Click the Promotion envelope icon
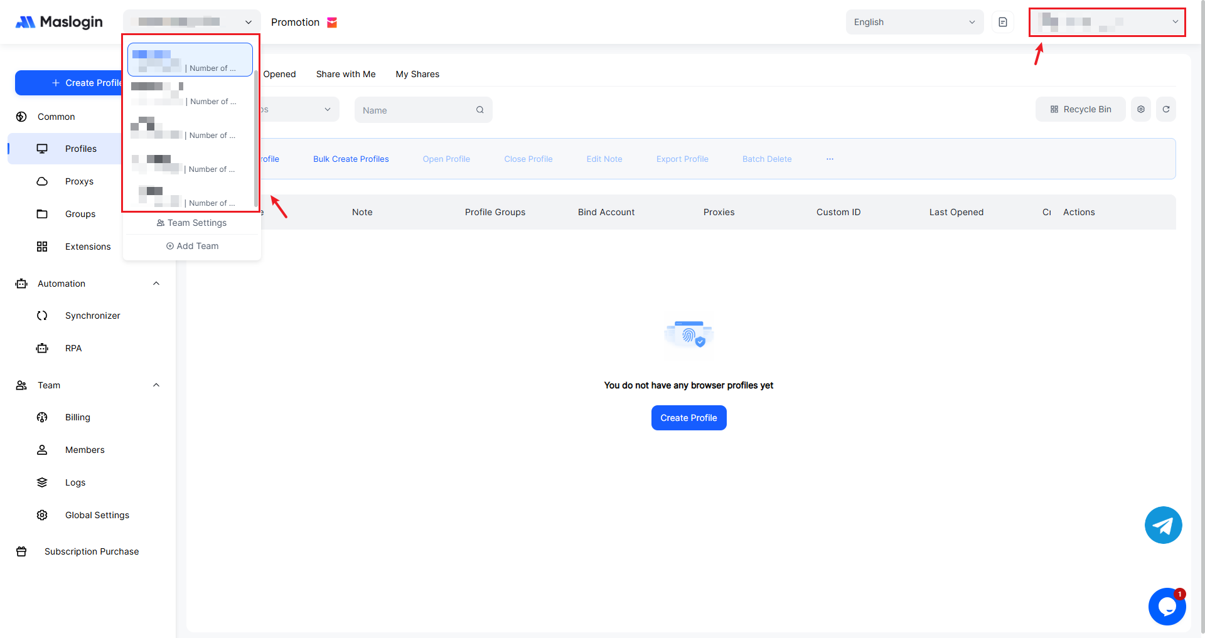 point(332,23)
